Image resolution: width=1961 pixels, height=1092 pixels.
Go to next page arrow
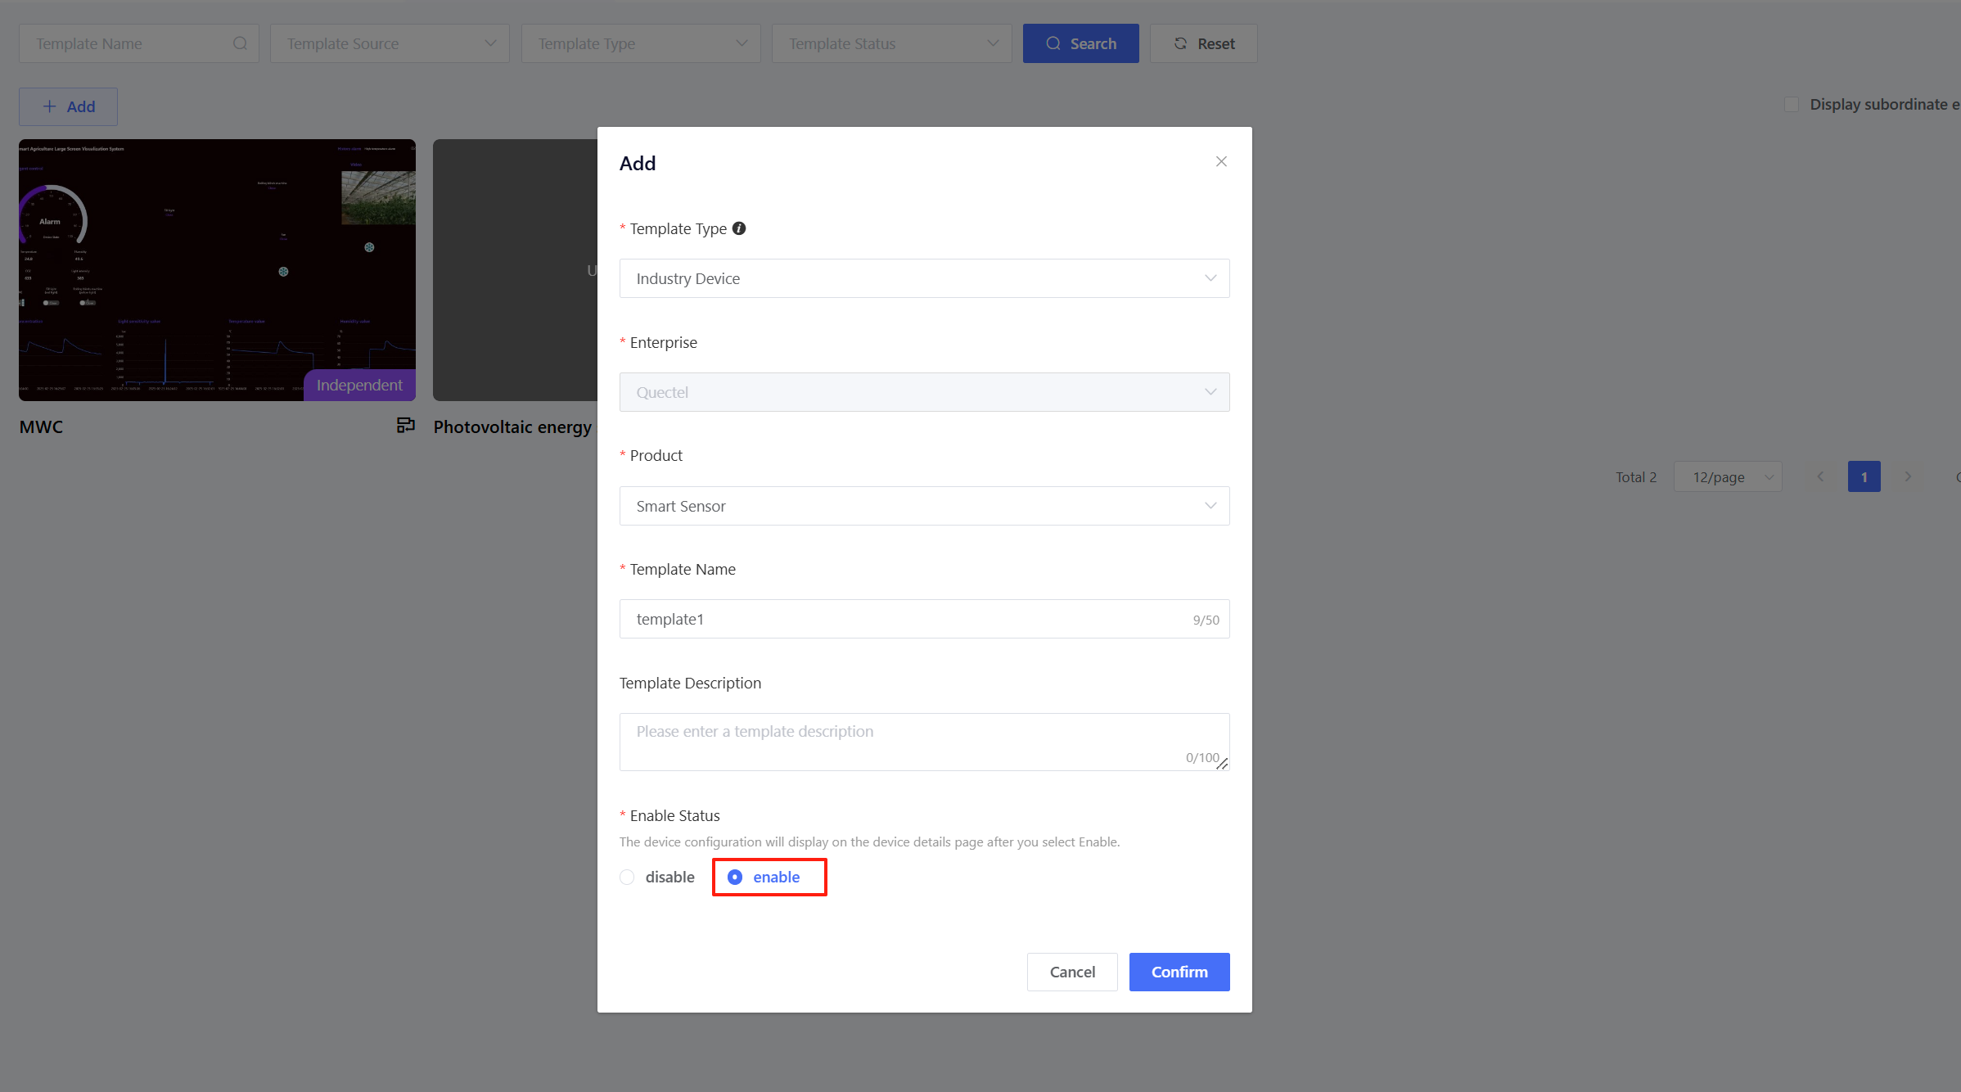(x=1908, y=476)
